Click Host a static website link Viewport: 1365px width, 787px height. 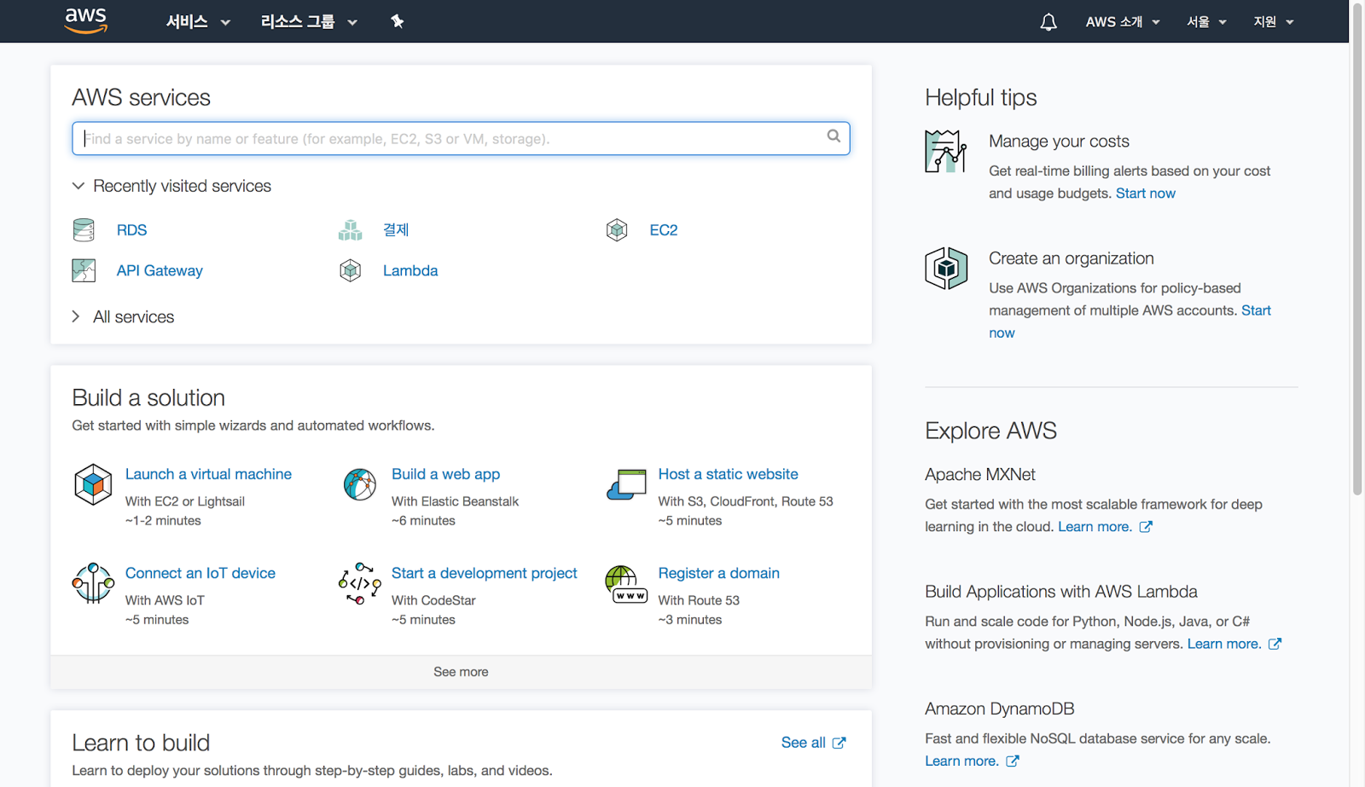728,474
